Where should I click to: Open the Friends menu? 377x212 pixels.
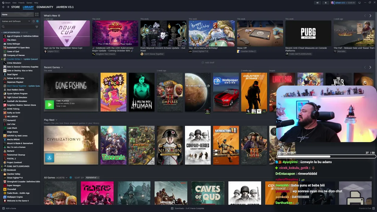(22, 3)
